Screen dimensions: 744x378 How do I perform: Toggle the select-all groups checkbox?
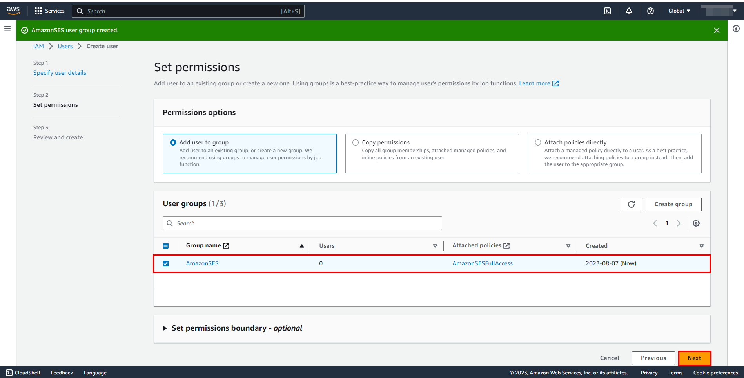(165, 246)
